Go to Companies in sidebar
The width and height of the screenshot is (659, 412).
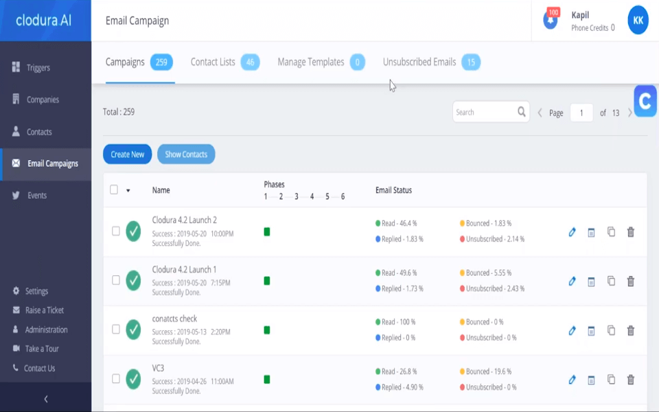pos(36,99)
